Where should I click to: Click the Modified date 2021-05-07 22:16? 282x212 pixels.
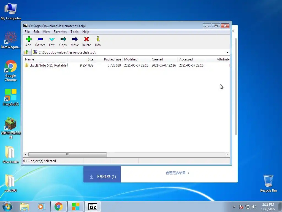pos(136,65)
